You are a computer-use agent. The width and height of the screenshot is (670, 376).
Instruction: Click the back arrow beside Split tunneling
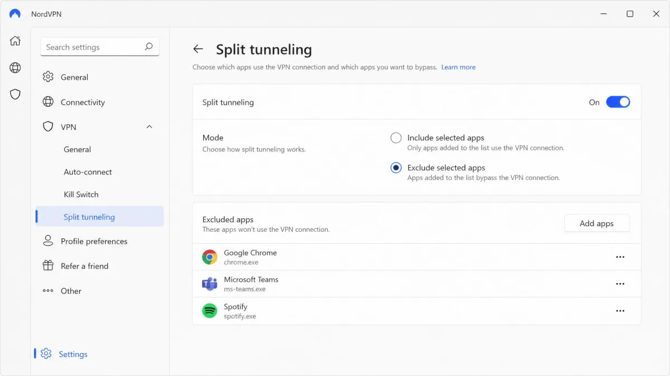(198, 49)
